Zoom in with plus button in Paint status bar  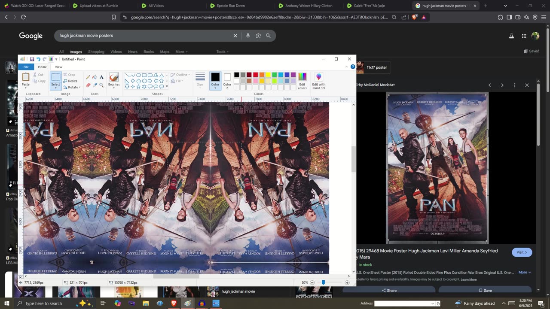click(x=347, y=283)
